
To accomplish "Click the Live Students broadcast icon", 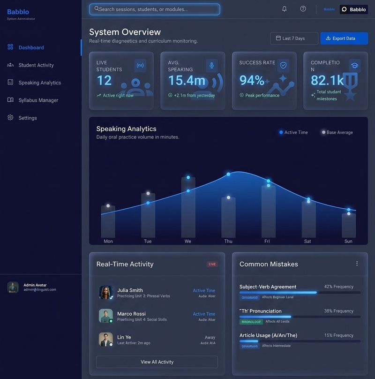I will coord(140,65).
